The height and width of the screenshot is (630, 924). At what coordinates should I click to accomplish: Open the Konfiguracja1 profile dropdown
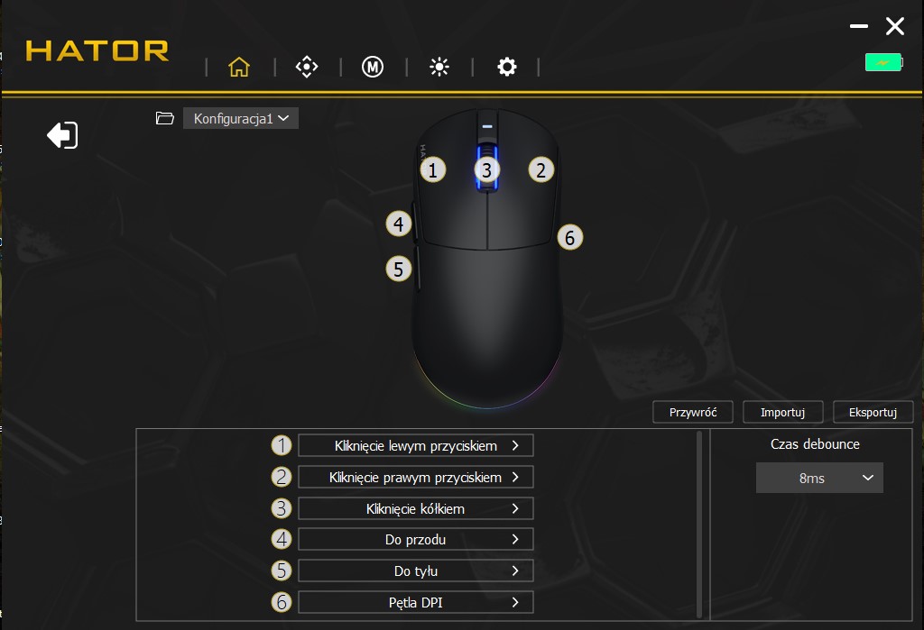point(241,118)
